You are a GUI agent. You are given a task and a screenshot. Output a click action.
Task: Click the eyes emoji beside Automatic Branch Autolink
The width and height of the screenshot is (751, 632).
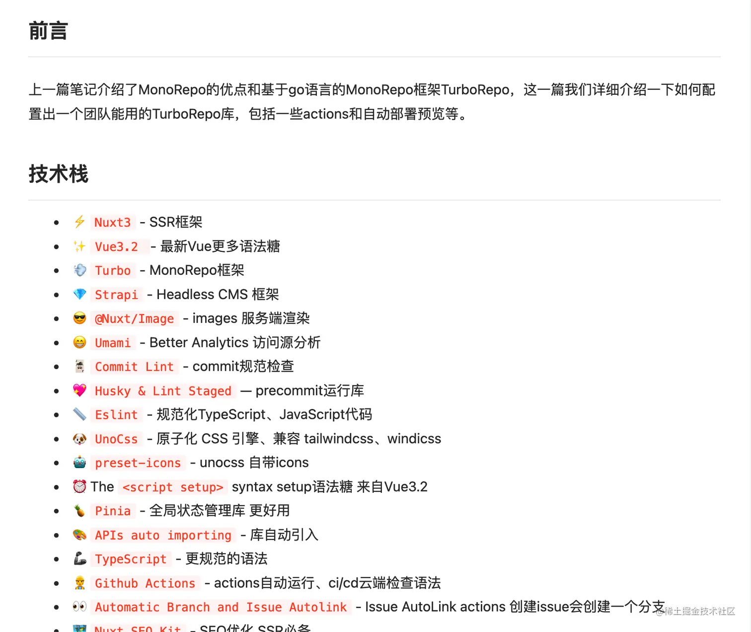click(79, 607)
